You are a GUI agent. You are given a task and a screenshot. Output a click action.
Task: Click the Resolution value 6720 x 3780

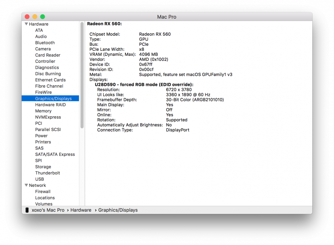click(179, 90)
